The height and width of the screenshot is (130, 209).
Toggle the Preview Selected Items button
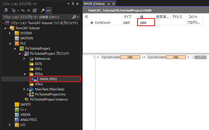tap(49, 10)
